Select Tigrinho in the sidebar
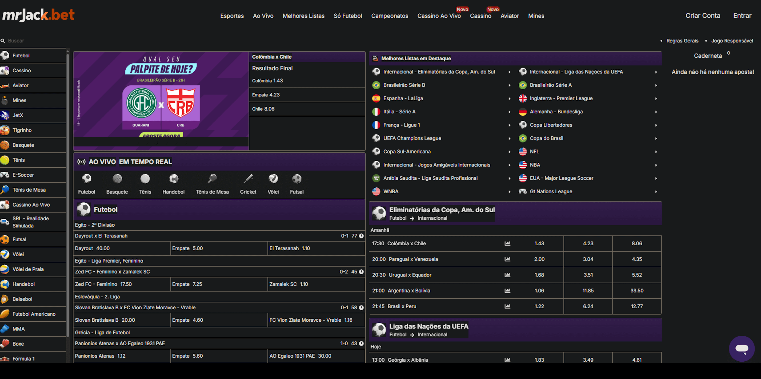This screenshot has height=379, width=761. (x=33, y=130)
